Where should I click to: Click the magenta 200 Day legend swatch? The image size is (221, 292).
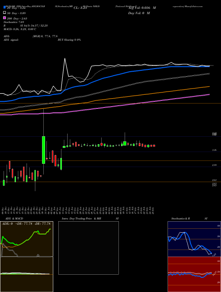5,18
